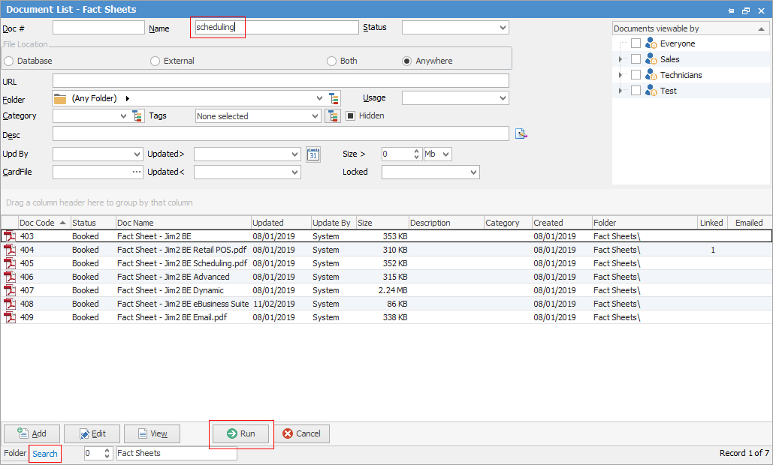Open the Tags tree selector icon
Image resolution: width=773 pixels, height=465 pixels.
pyautogui.click(x=332, y=115)
